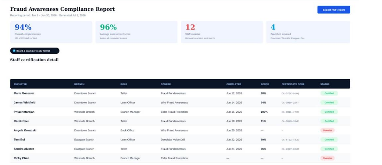Select the 94% overall completion rate card
Viewport: 382px width, 165px height.
click(x=51, y=32)
